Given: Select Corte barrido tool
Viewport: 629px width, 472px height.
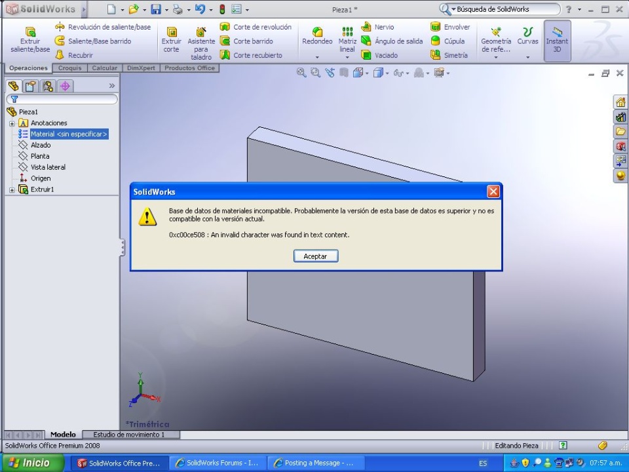Looking at the screenshot, I should (x=246, y=41).
